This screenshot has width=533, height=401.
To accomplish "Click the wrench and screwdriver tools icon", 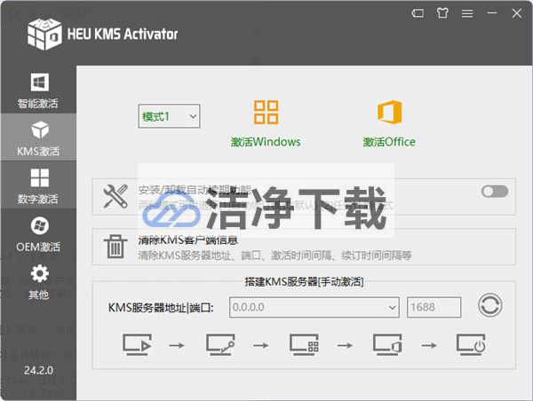I will coord(115,196).
